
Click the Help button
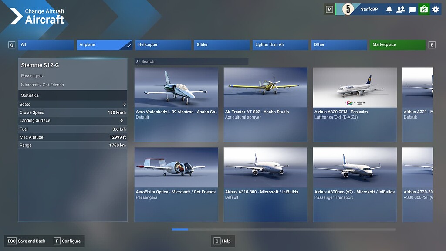(x=223, y=241)
